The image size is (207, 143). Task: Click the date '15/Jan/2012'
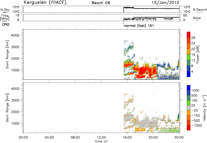click(x=166, y=2)
